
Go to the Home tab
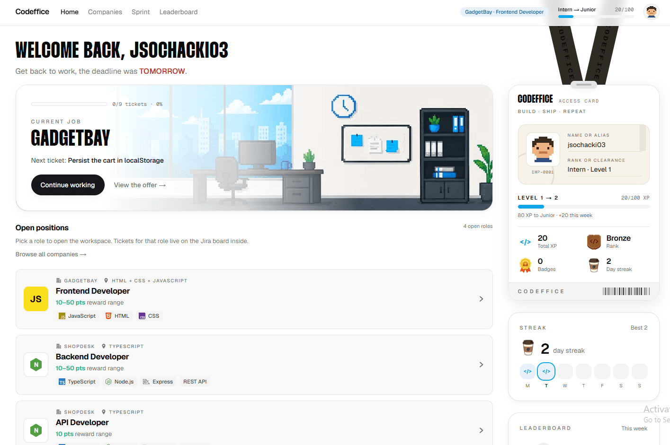70,12
